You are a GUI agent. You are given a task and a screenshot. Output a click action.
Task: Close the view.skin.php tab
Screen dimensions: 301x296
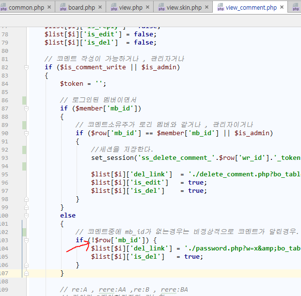(206, 7)
